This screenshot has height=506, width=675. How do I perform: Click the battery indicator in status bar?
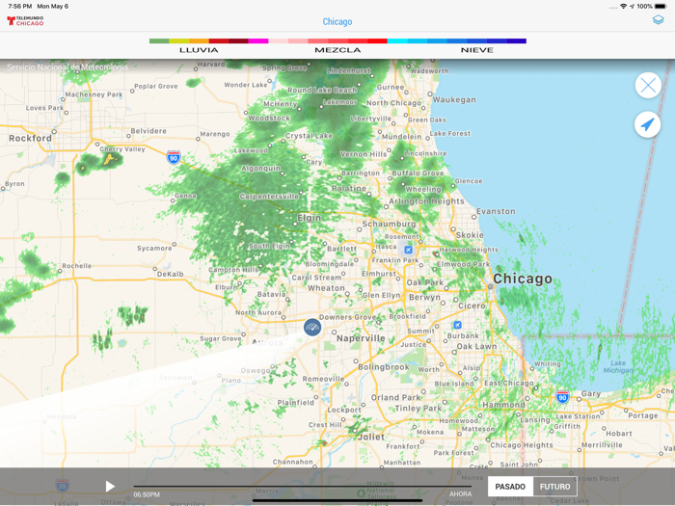coord(660,6)
